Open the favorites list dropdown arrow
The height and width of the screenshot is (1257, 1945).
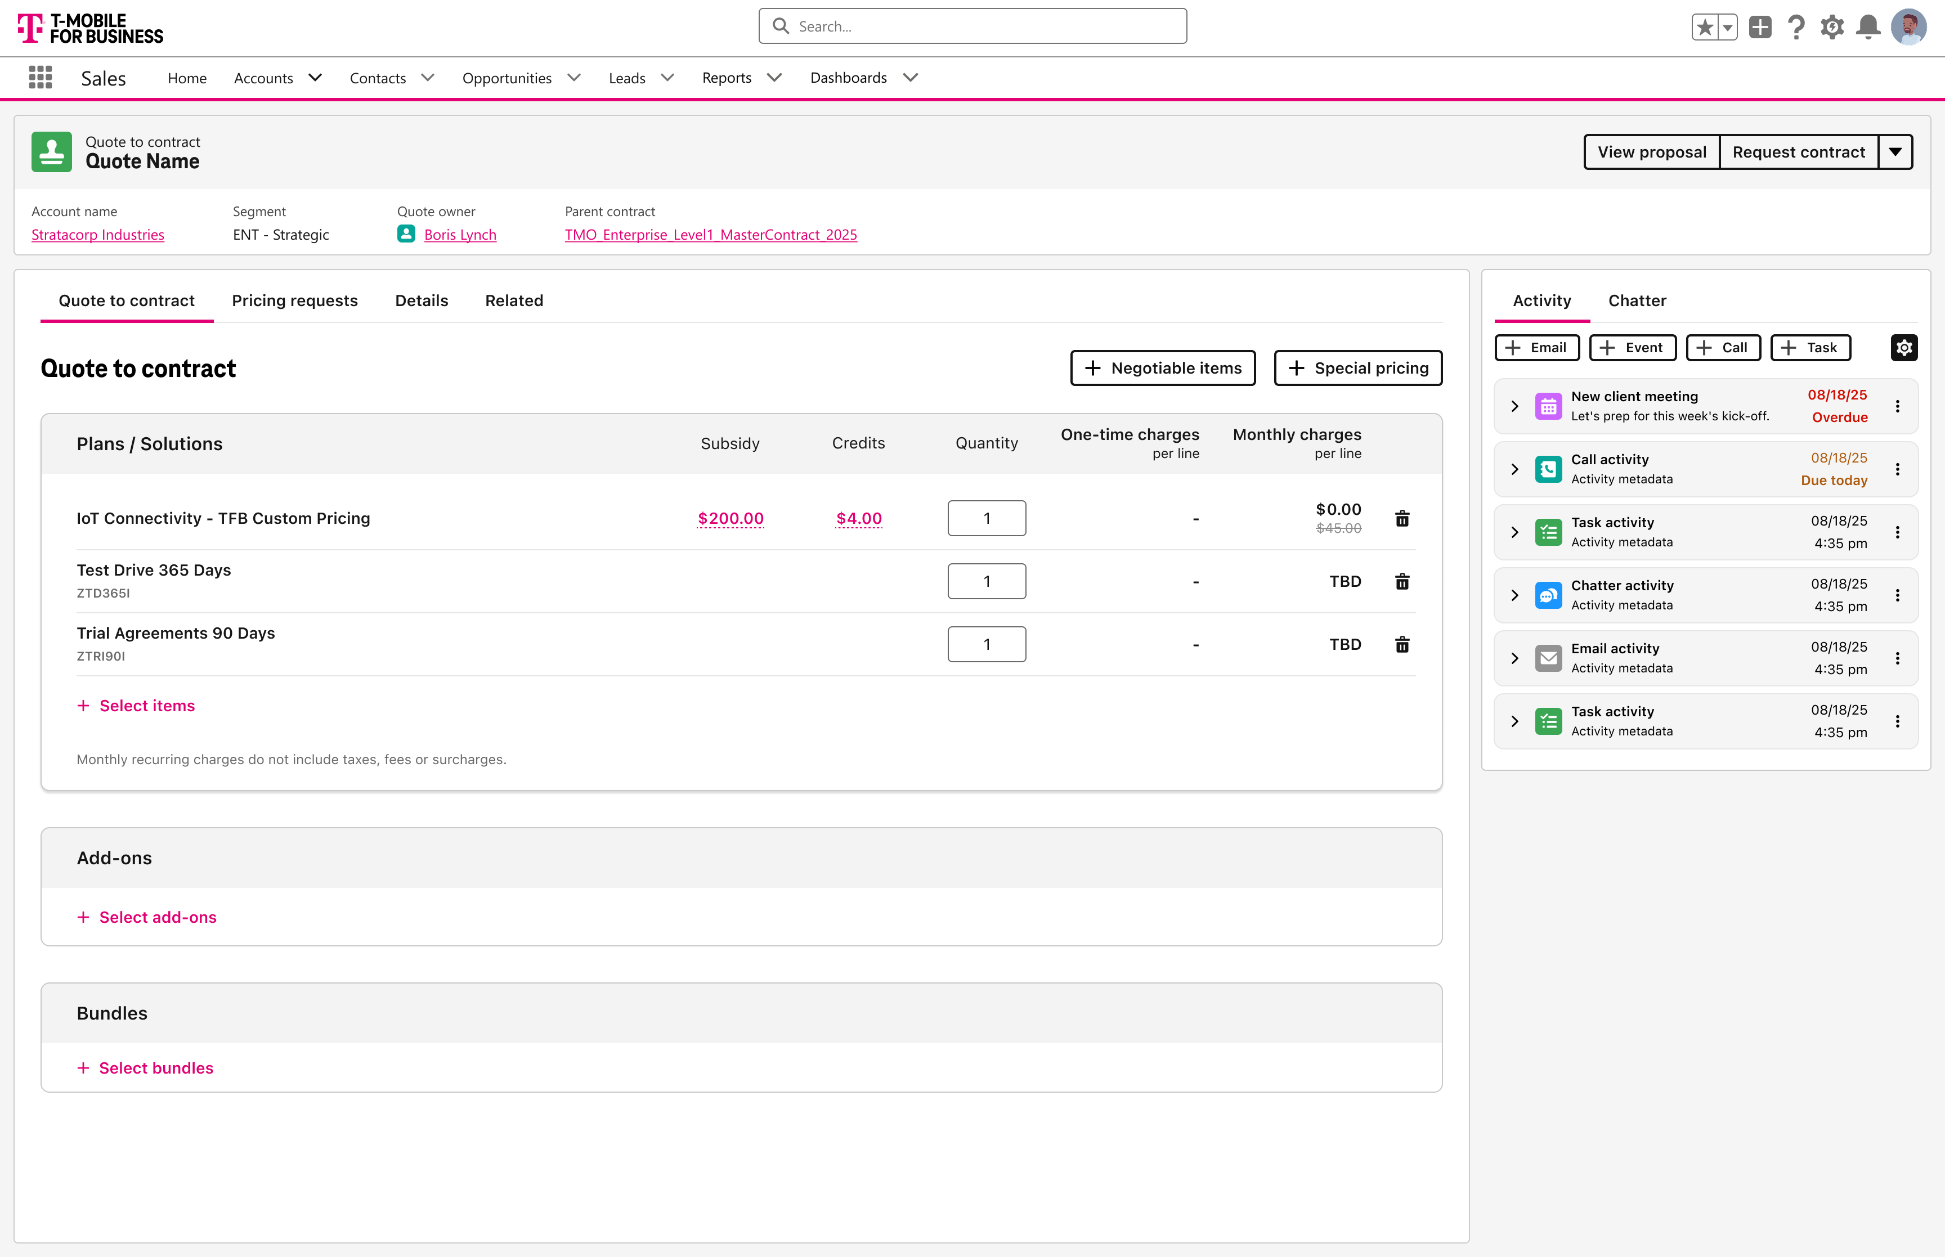tap(1727, 27)
